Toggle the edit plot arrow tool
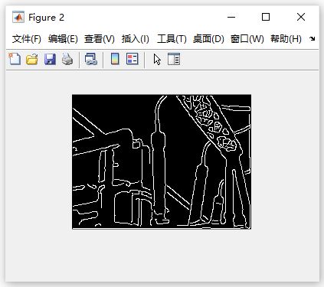324x287 pixels. tap(157, 60)
